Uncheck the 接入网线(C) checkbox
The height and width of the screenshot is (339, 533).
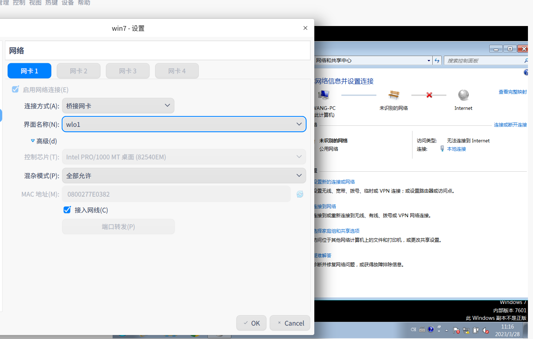(67, 210)
